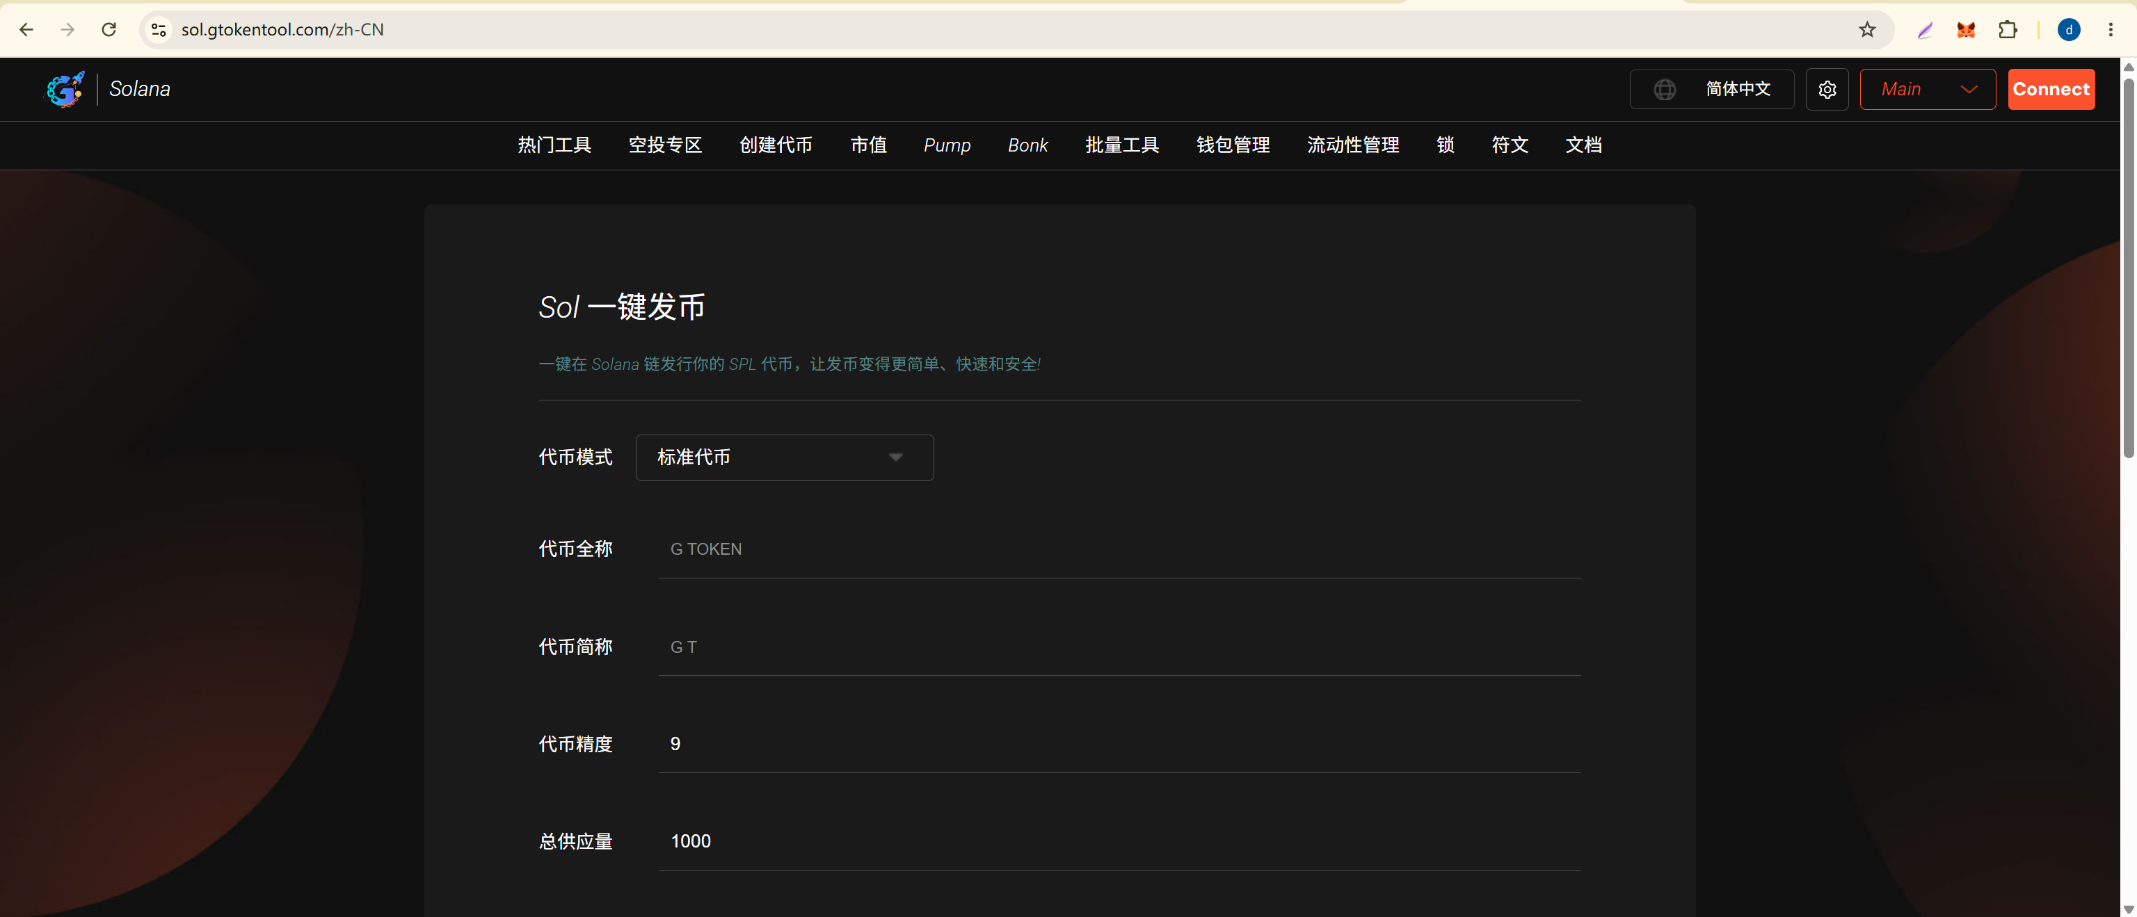Viewport: 2137px width, 917px height.
Task: Open the MetaMask fox extension
Action: click(1966, 30)
